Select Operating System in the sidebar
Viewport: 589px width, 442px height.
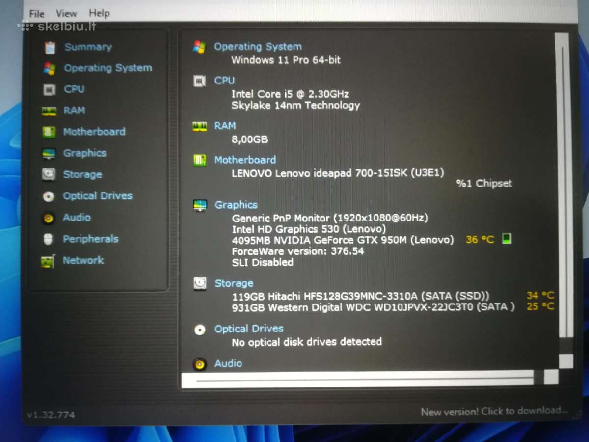(x=108, y=68)
